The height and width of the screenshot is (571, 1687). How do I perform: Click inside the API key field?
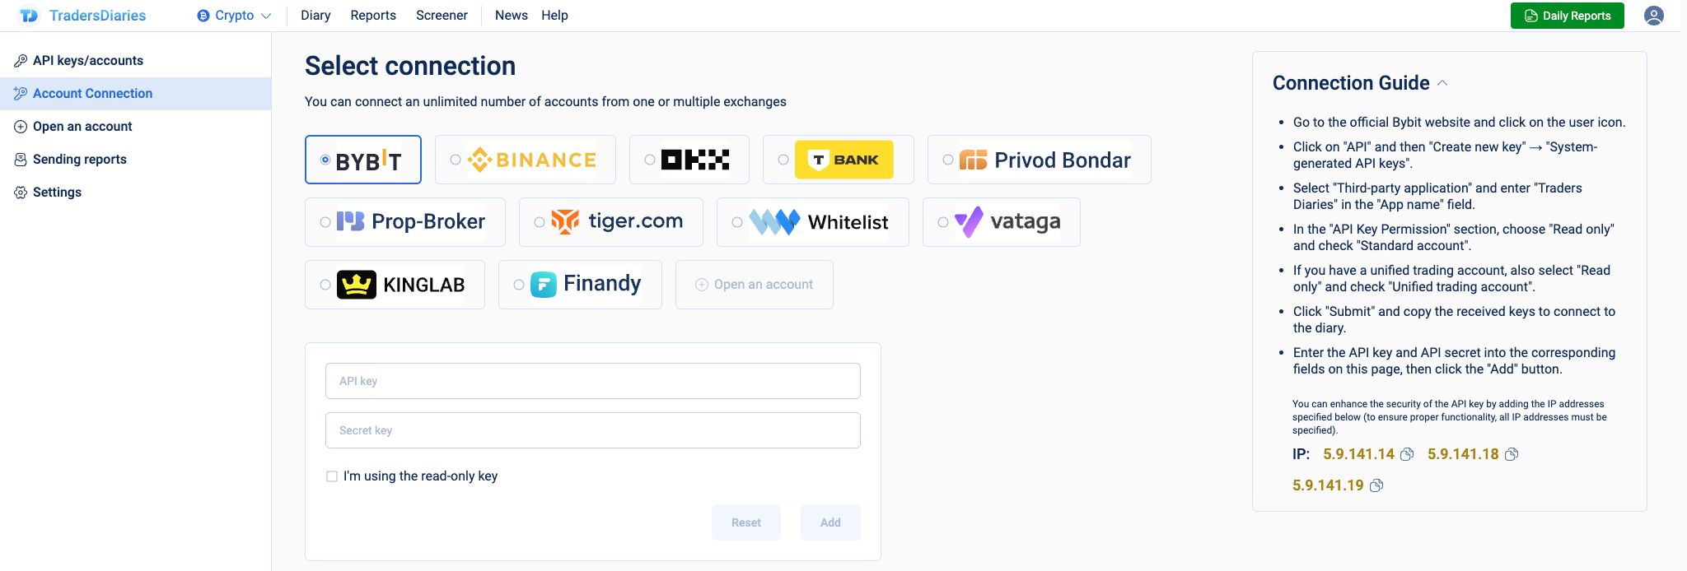(592, 381)
